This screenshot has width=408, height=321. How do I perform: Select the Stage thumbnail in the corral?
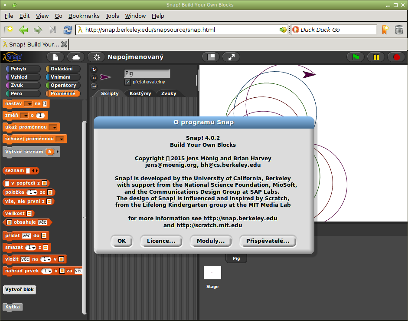[212, 273]
